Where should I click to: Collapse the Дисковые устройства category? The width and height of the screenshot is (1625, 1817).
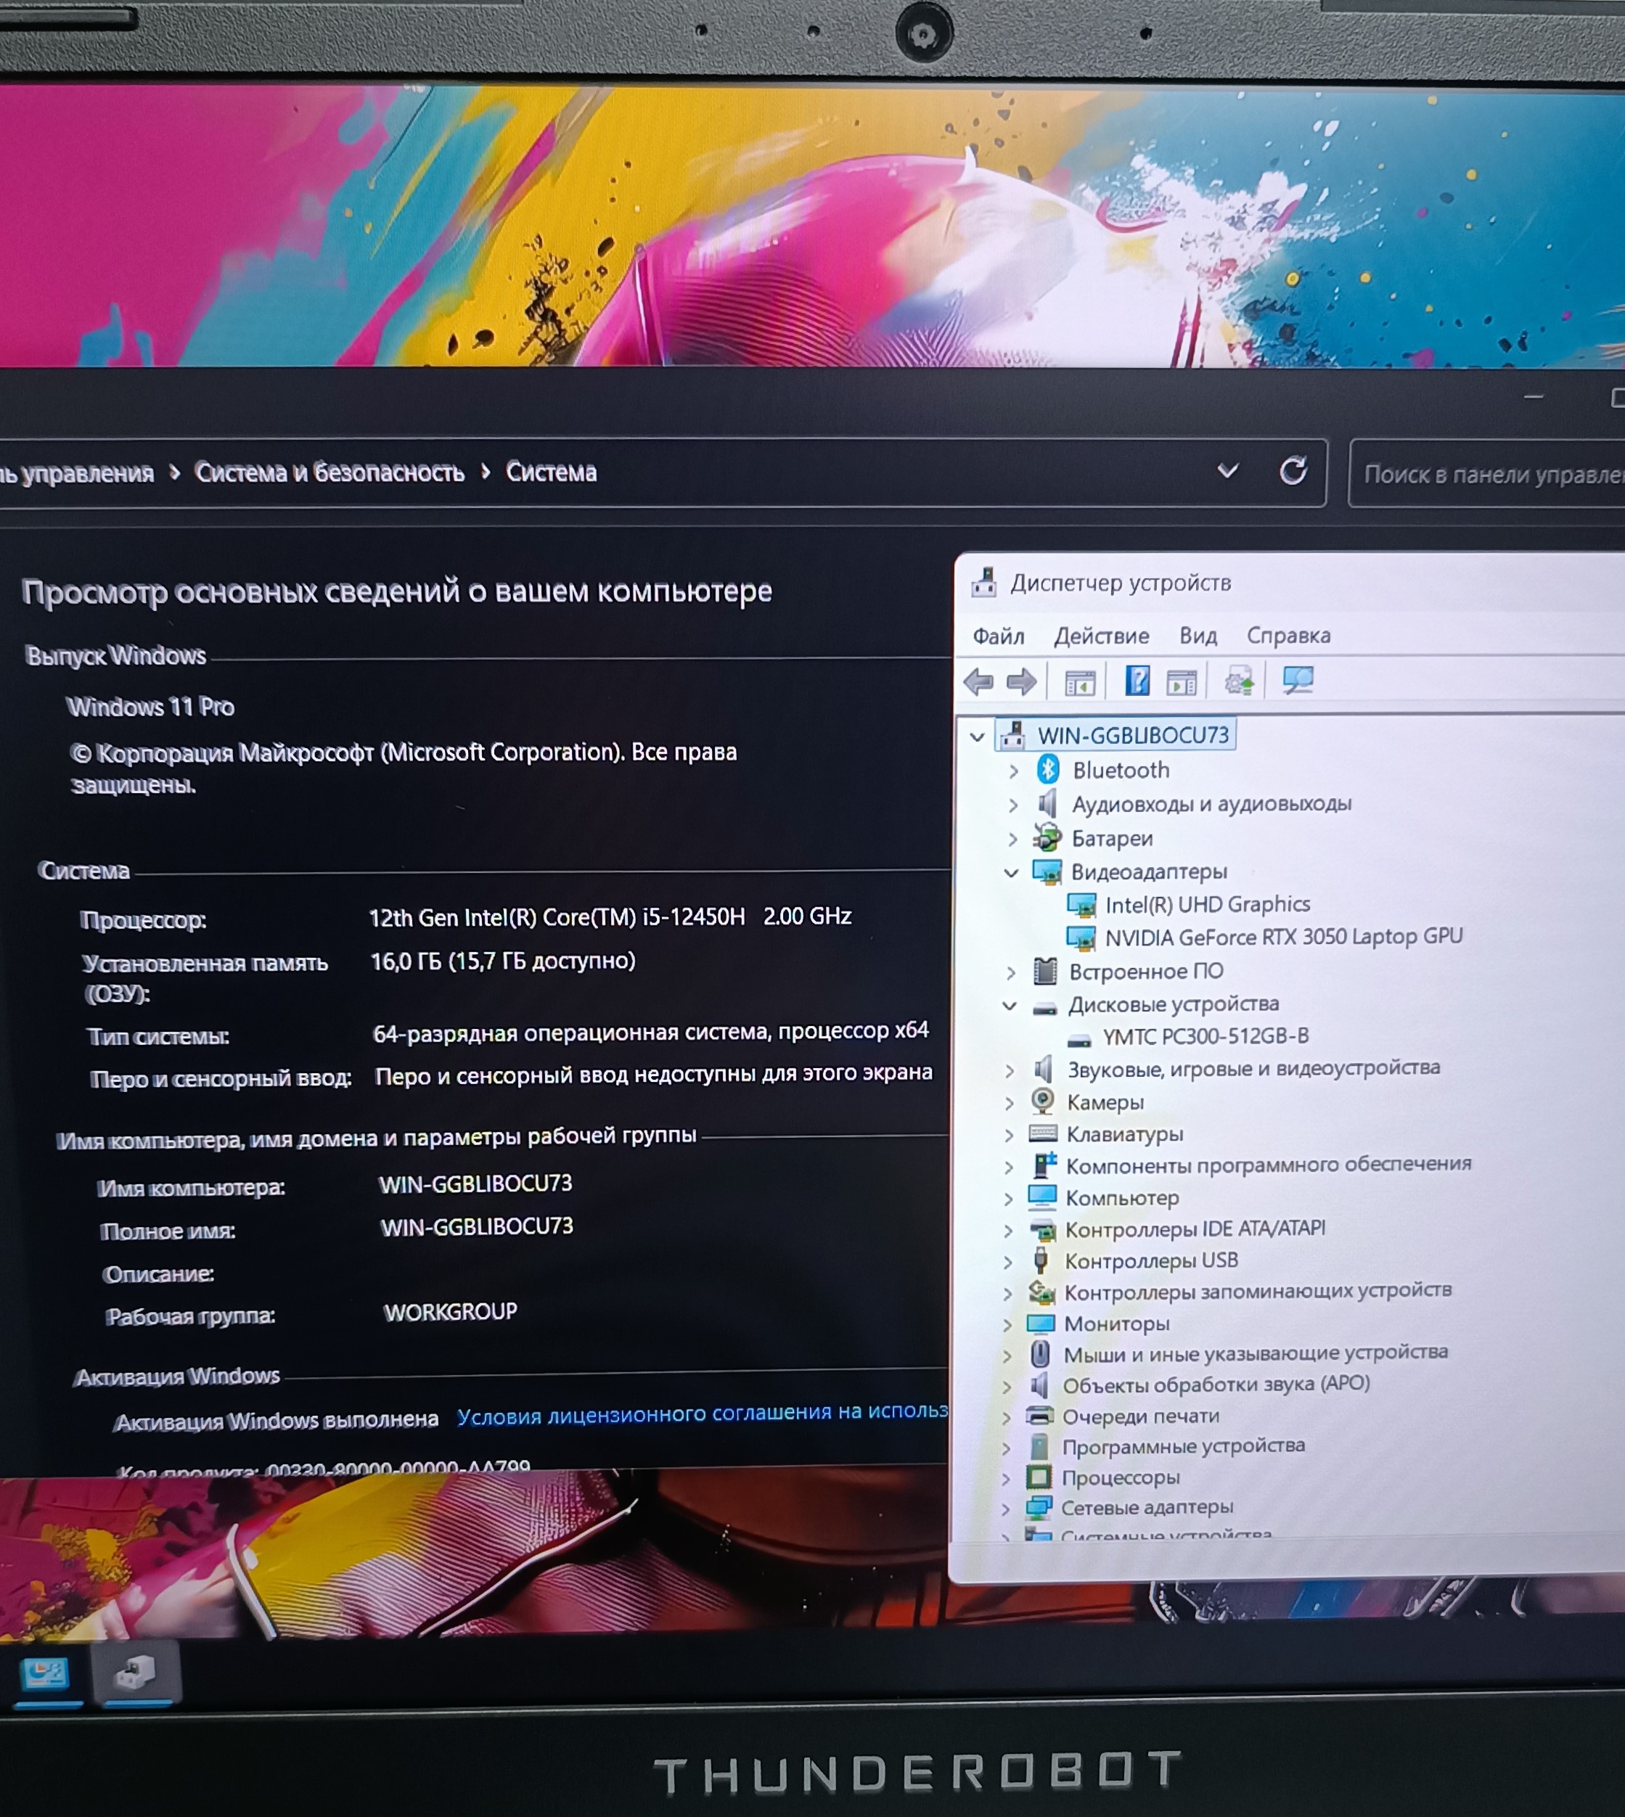pos(1009,1006)
